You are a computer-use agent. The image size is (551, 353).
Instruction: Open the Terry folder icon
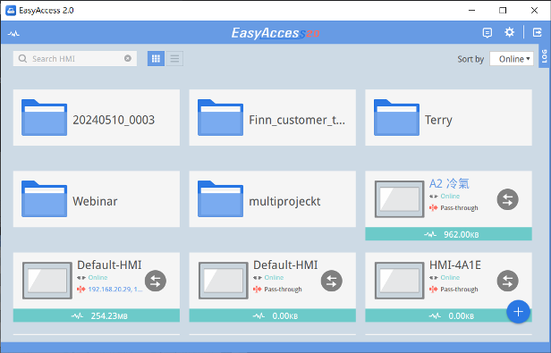click(396, 118)
